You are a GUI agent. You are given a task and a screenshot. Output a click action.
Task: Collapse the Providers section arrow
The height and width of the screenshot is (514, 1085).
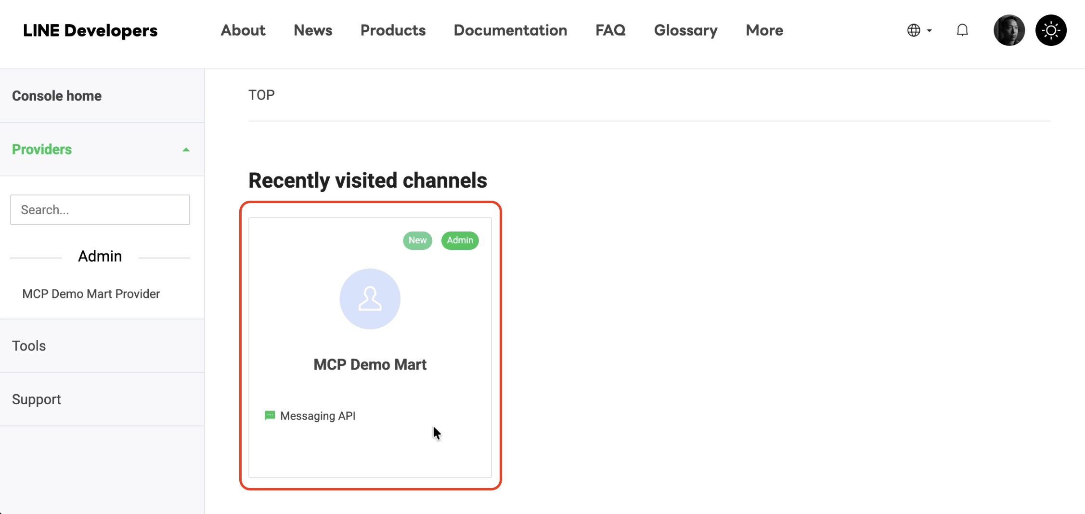[x=186, y=150]
